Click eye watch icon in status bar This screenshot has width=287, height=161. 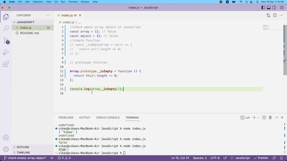tap(52, 158)
